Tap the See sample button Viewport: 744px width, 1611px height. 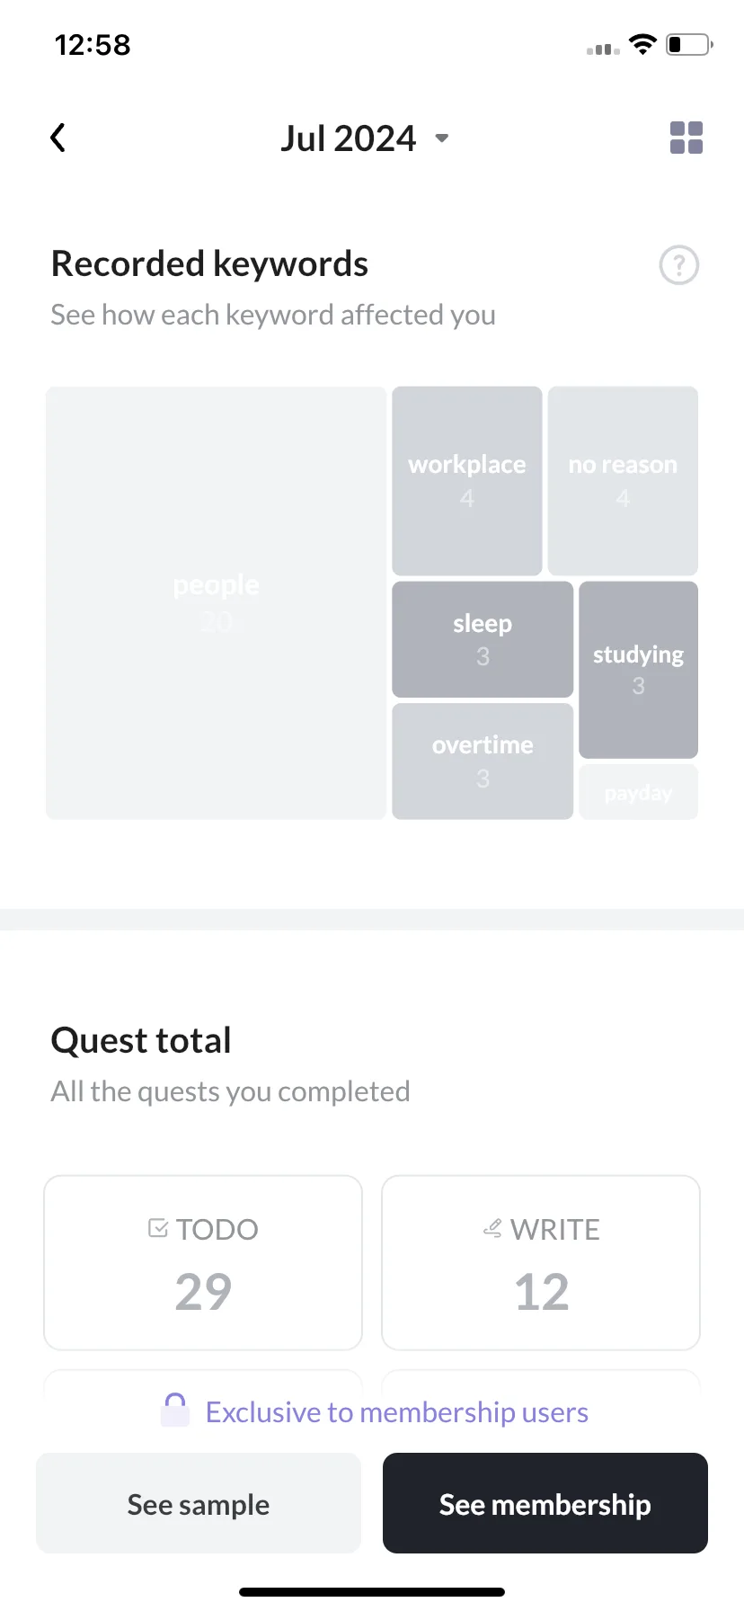pos(199,1503)
